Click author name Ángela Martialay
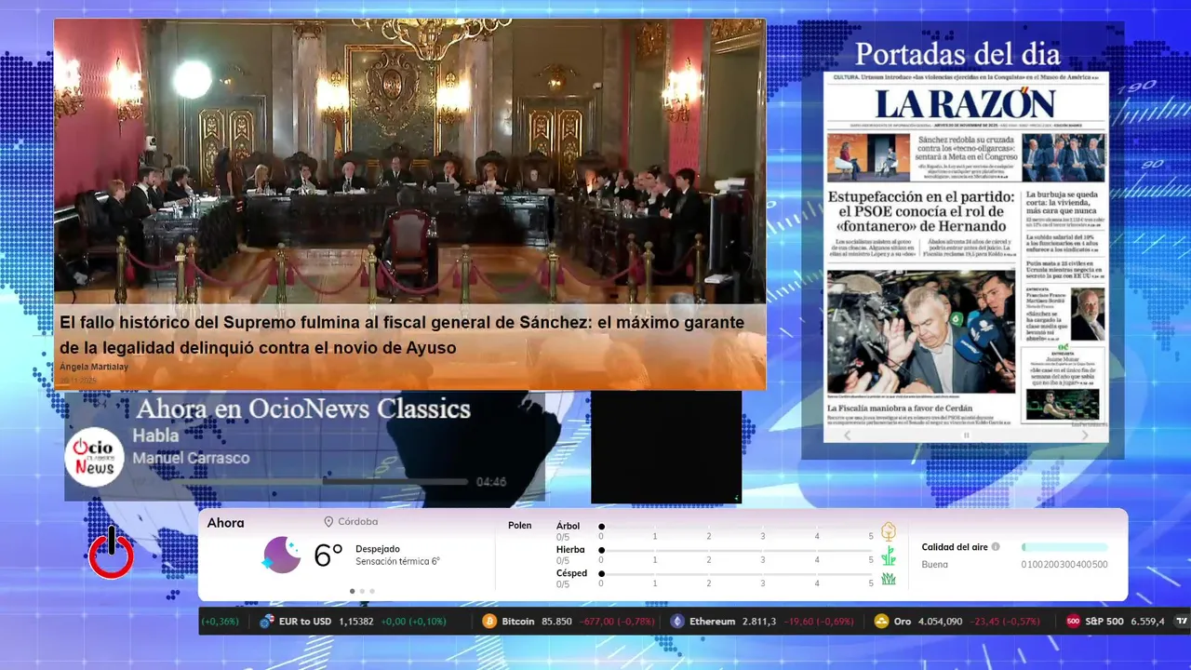Screen dimensions: 1191x670 pyautogui.click(x=94, y=367)
